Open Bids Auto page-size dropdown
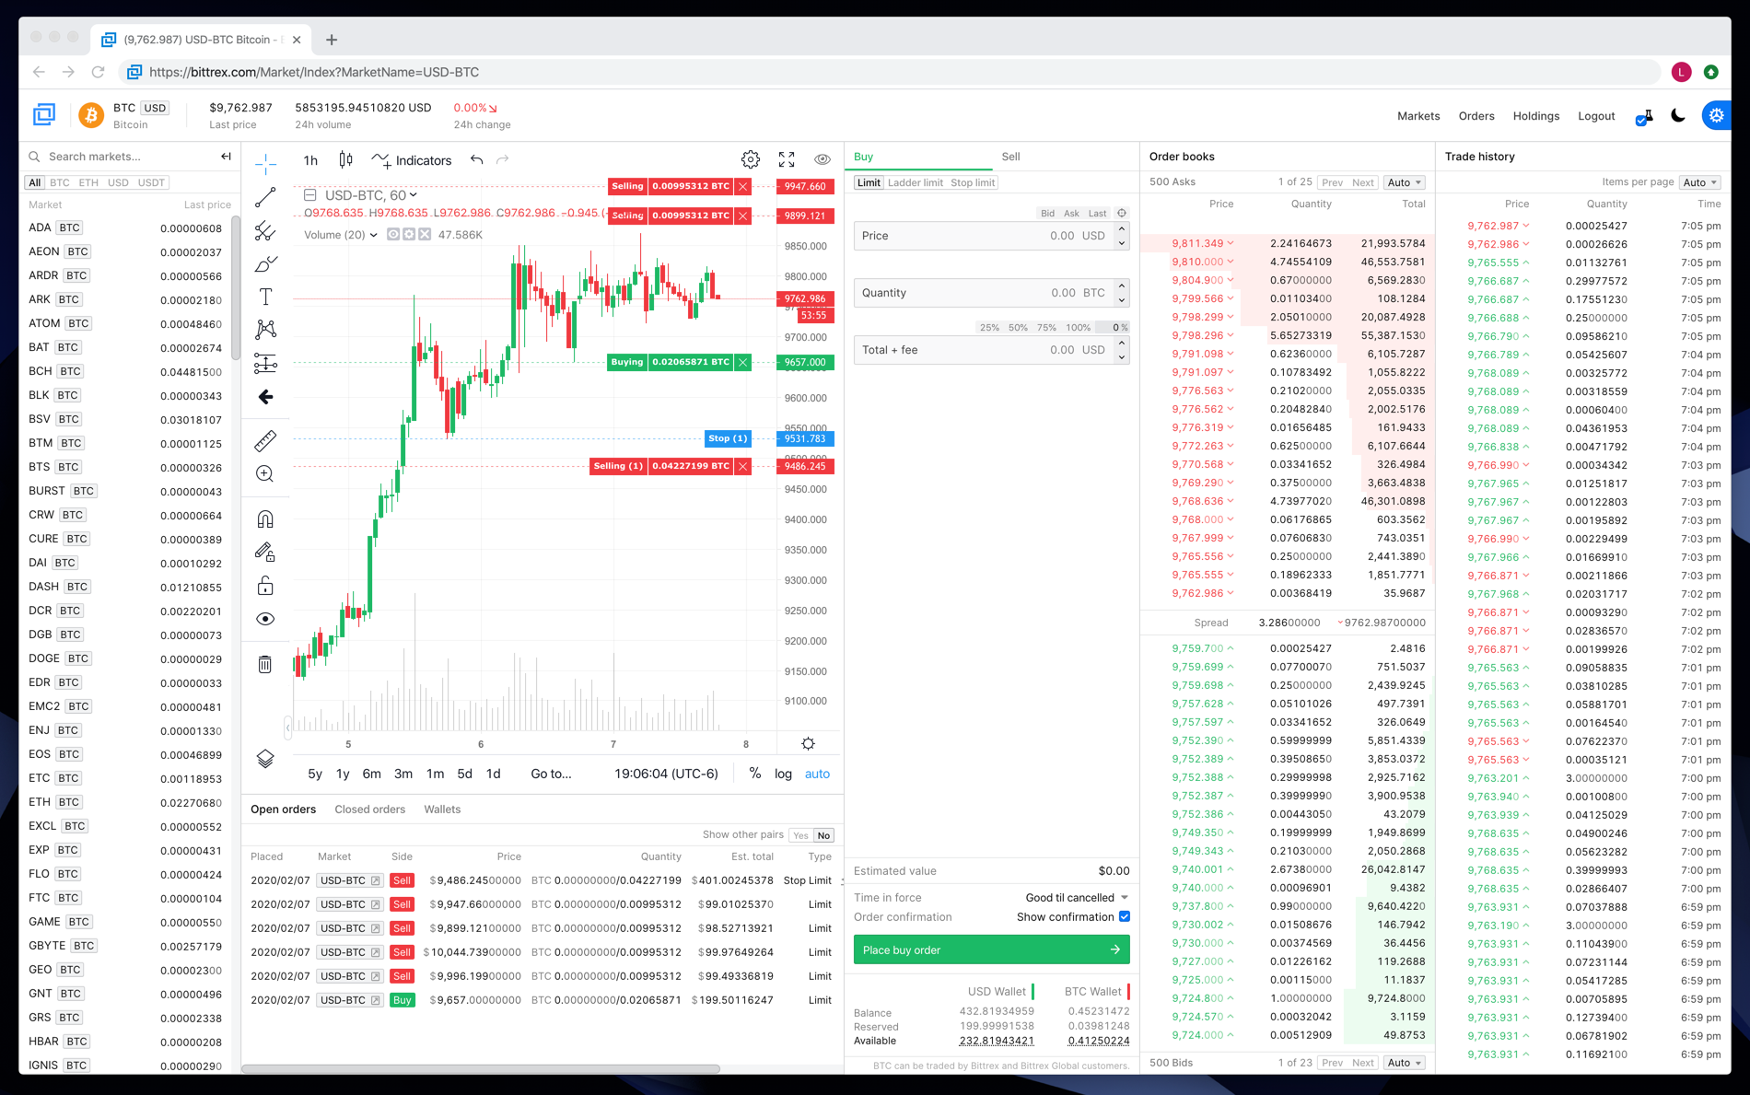 pos(1405,1063)
